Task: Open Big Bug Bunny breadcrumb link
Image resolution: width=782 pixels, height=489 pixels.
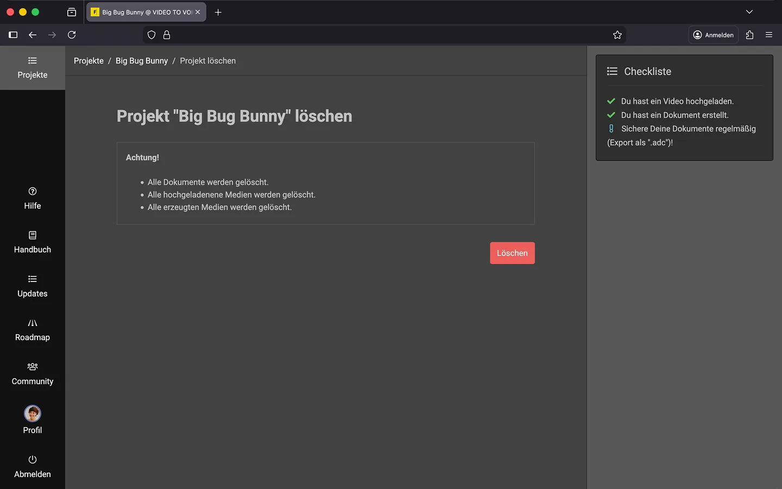Action: (x=142, y=61)
